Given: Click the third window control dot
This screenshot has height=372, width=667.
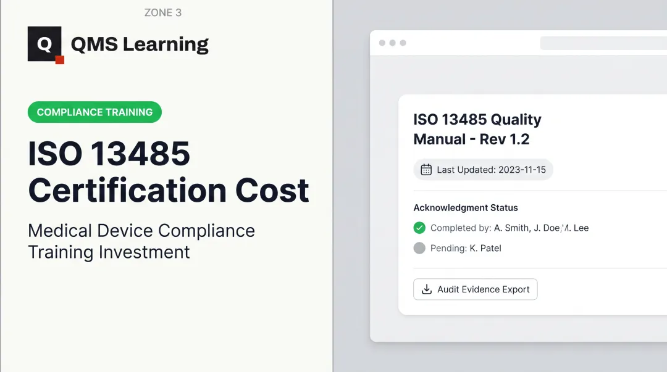Looking at the screenshot, I should pyautogui.click(x=403, y=43).
